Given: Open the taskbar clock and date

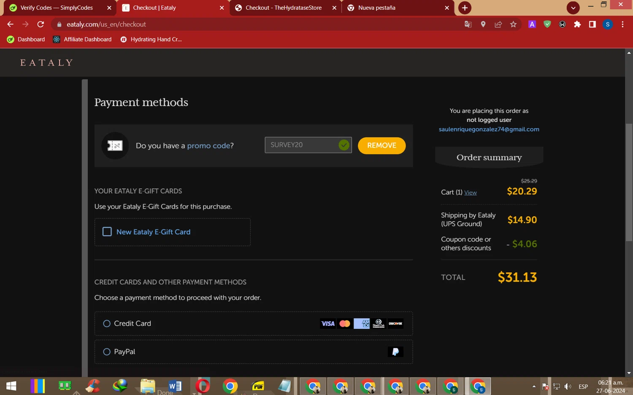Looking at the screenshot, I should click(x=611, y=387).
